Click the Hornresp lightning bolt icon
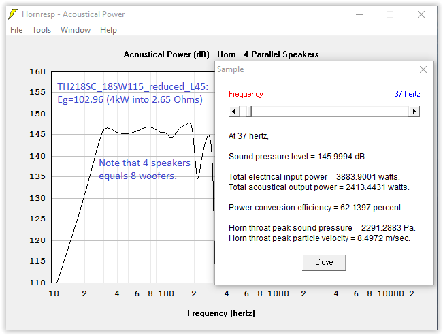The image size is (443, 335). pos(13,14)
